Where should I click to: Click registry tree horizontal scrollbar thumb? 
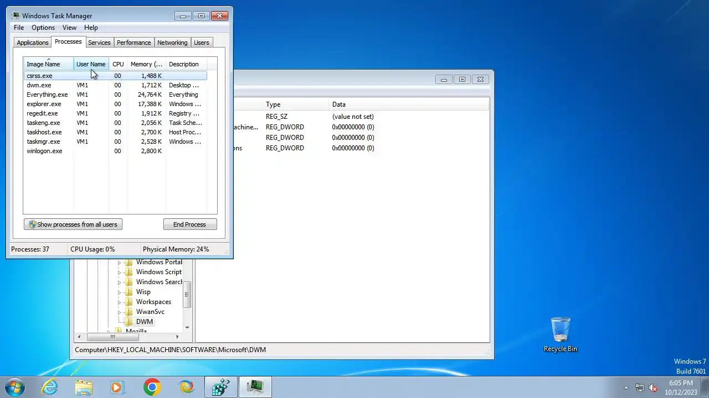pyautogui.click(x=112, y=337)
